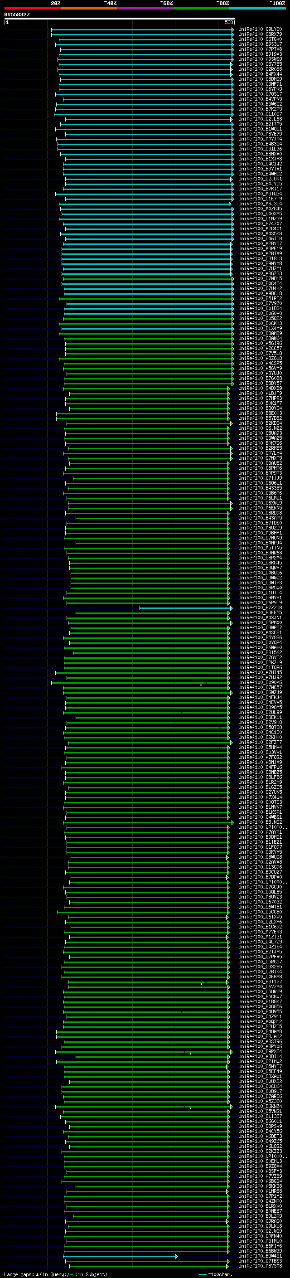Viewport: 290px width, 1278px height.
Task: Click the UniRef100_B5IPT2 label
Action: point(260,299)
